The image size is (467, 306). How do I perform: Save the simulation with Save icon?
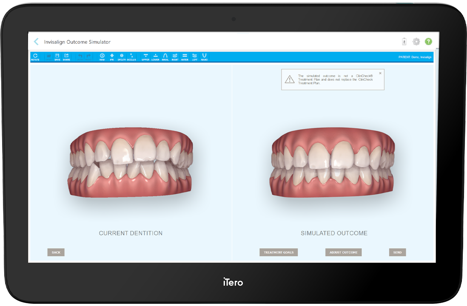tap(57, 57)
